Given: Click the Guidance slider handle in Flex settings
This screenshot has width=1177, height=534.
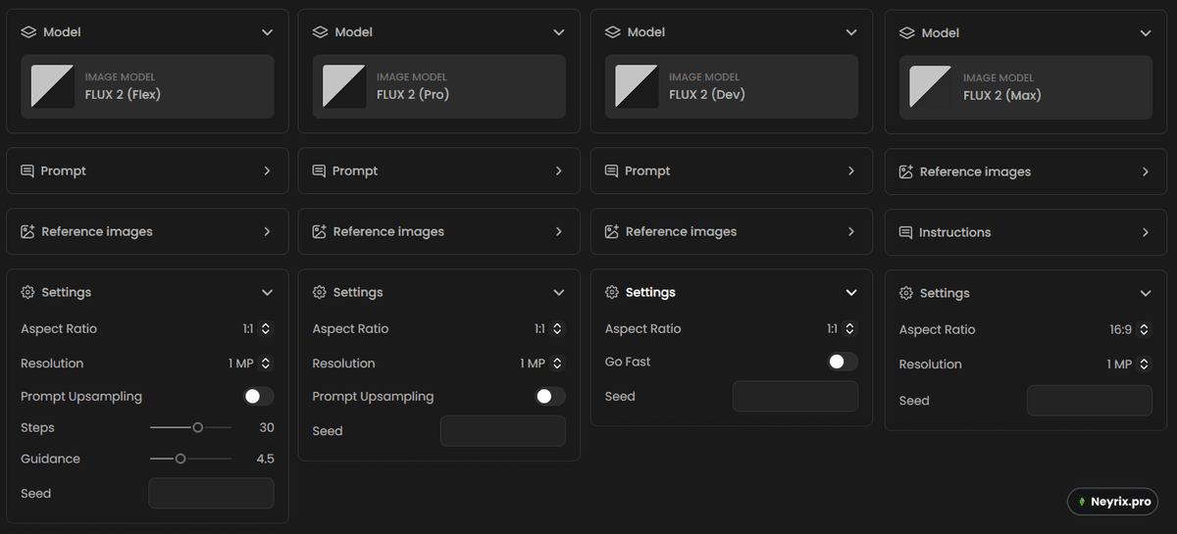Looking at the screenshot, I should click(x=180, y=459).
